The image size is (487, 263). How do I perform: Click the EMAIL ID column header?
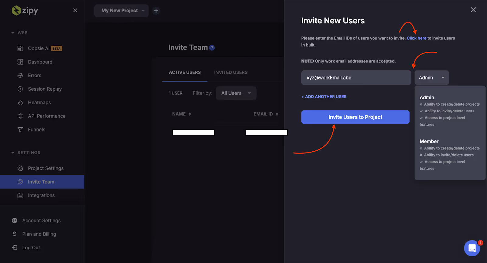click(x=263, y=114)
